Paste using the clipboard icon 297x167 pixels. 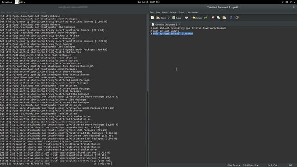[x=224, y=18]
